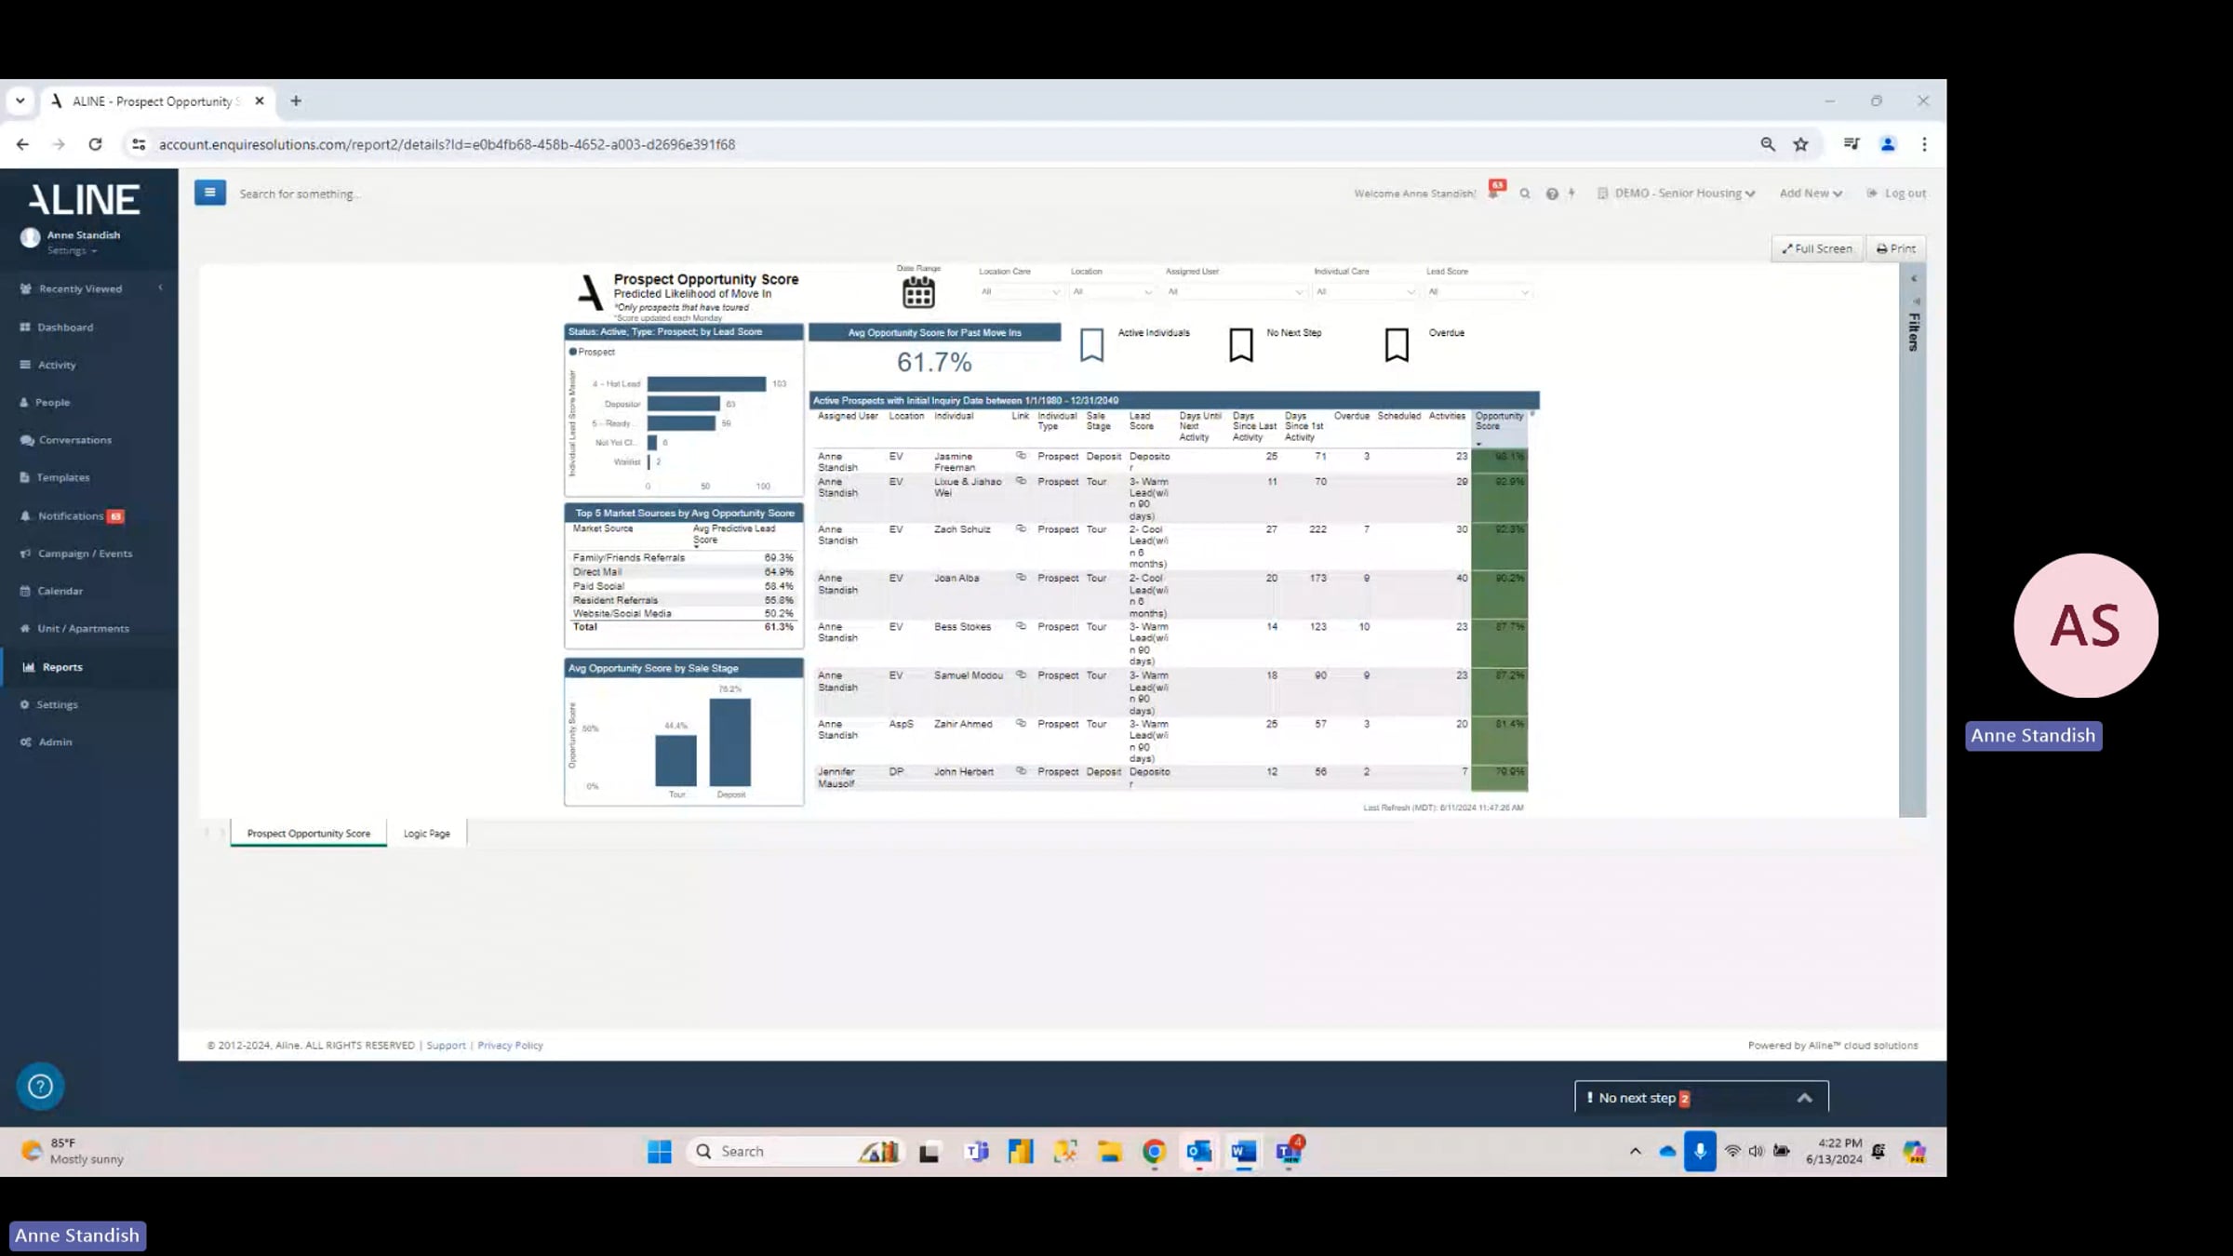
Task: Click the Full Screen button
Action: [1816, 248]
